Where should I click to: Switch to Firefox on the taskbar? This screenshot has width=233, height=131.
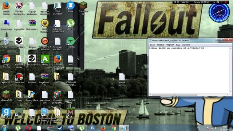pos(103,128)
